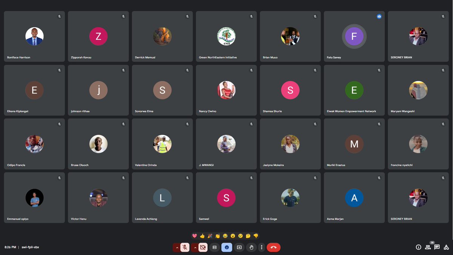This screenshot has width=453, height=255.
Task: Select Boniface Harrison's profile photo
Action: click(34, 36)
